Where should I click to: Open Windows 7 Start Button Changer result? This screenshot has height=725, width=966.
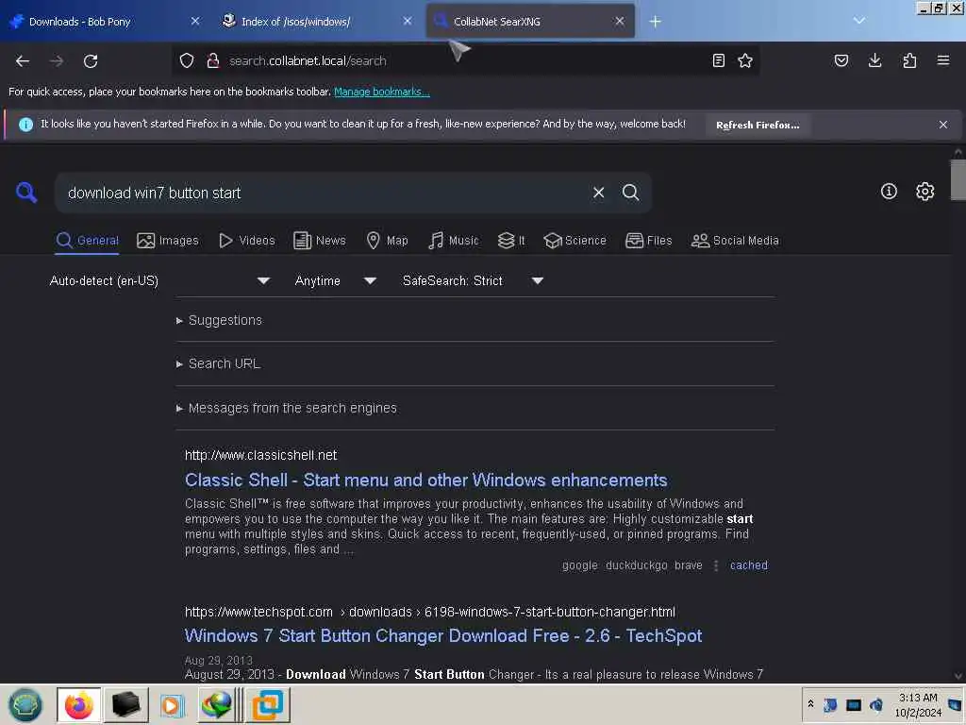pos(443,636)
